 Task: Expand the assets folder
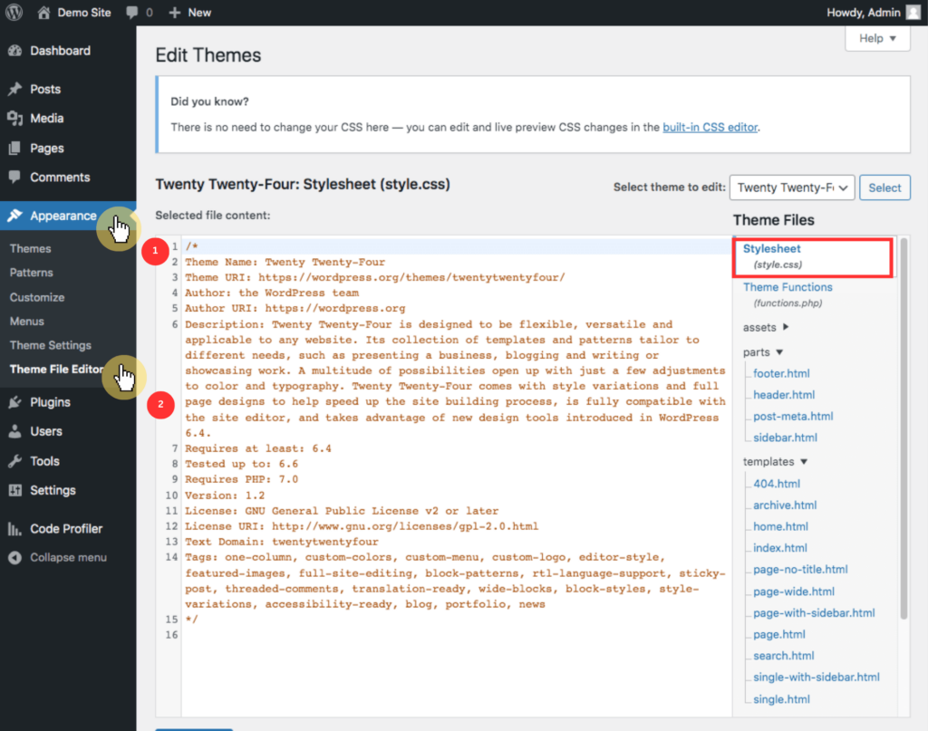pos(766,327)
